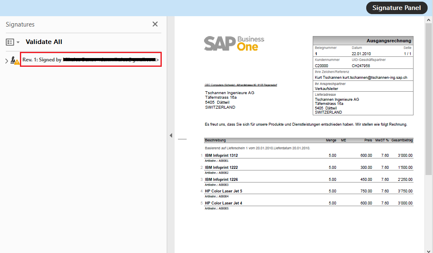
Task: Click HP Color Laser Jet 4 item
Action: click(224, 203)
